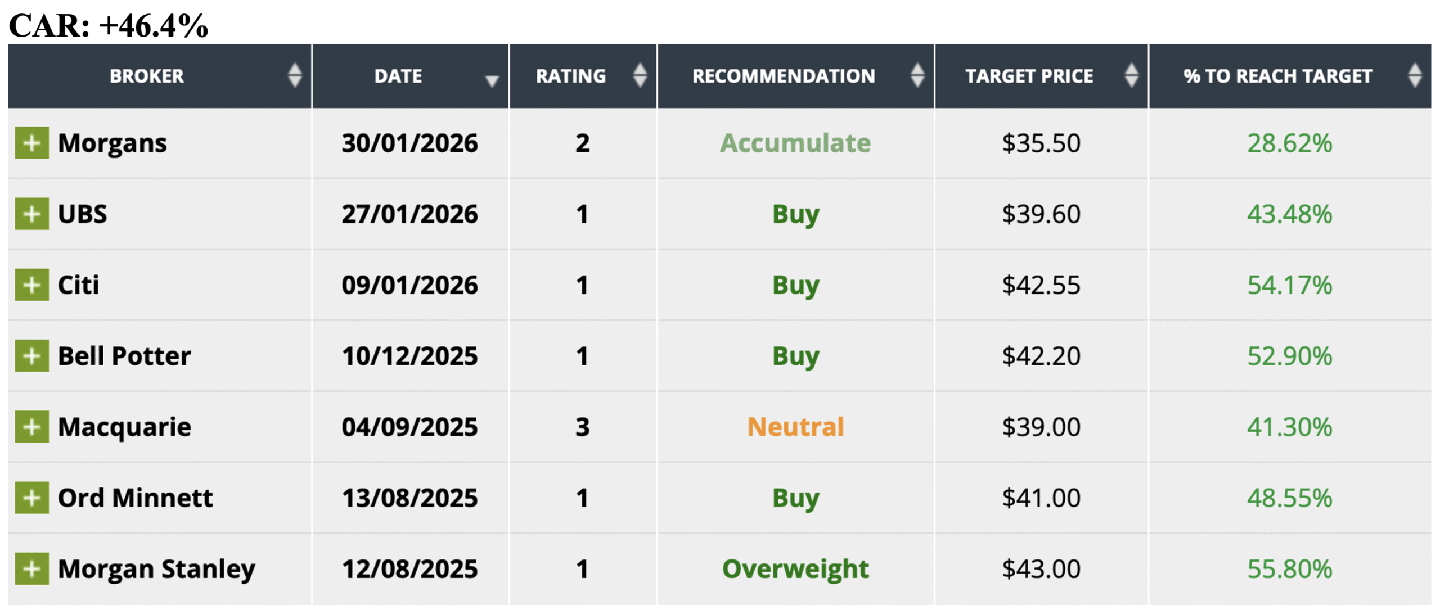Click the green plus next to Macquarie

point(31,427)
